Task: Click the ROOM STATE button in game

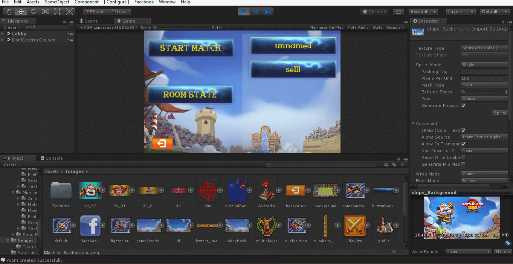Action: (190, 95)
